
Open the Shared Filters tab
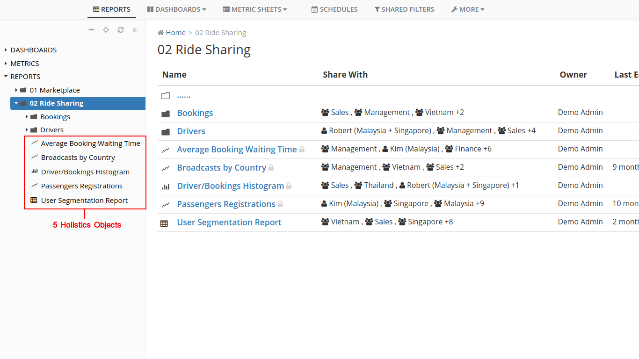click(404, 9)
